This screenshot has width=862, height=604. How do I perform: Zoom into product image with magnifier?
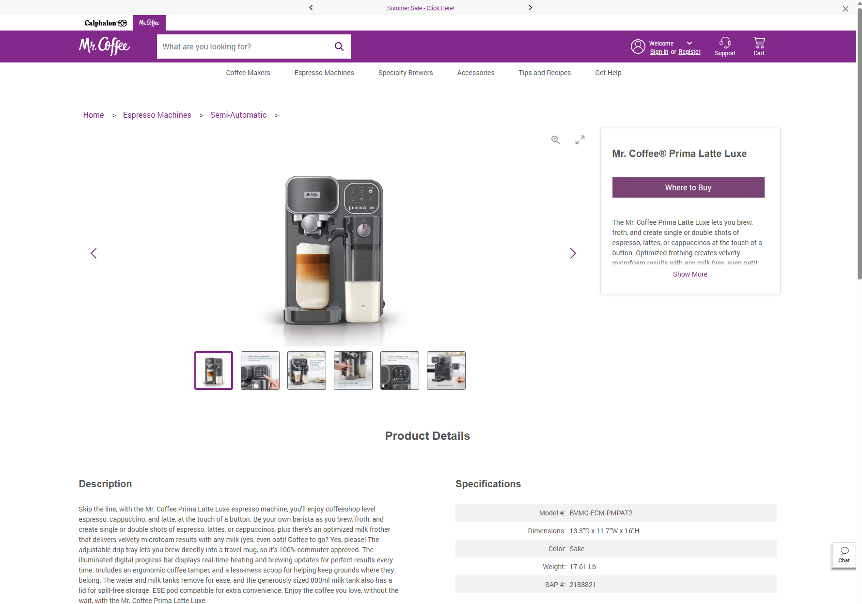coord(555,139)
